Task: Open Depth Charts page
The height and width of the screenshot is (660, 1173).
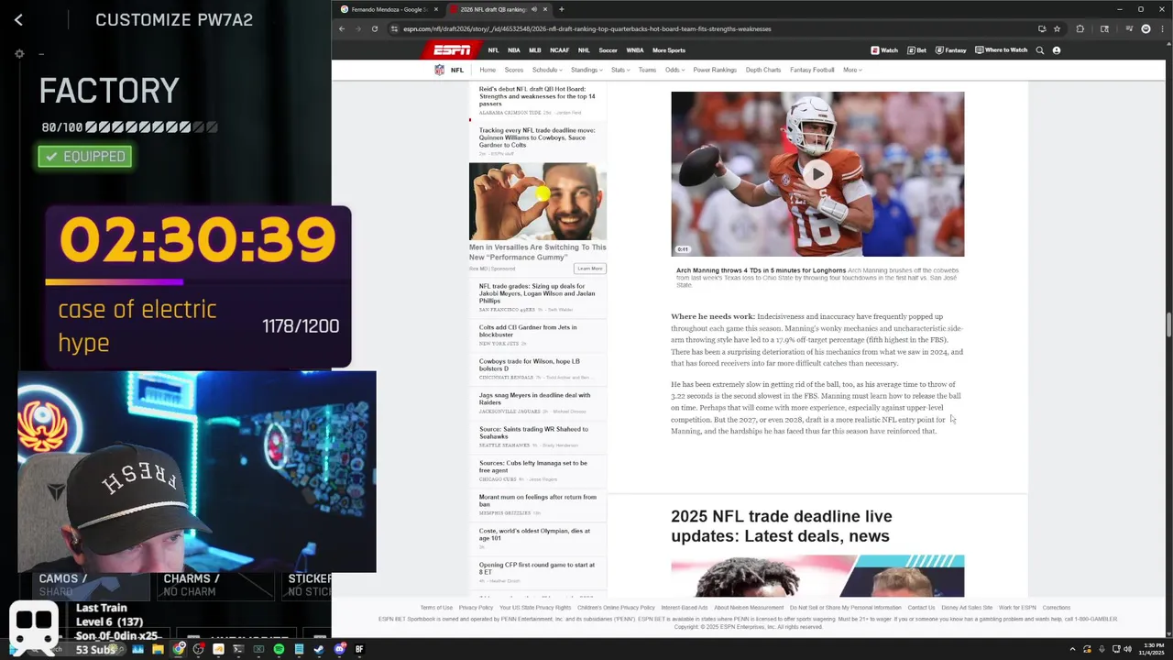Action: [x=763, y=70]
